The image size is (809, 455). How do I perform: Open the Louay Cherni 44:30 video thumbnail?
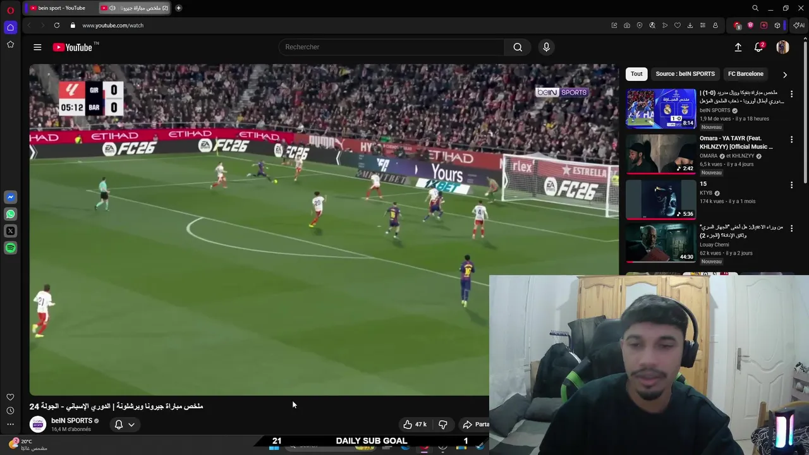pyautogui.click(x=661, y=243)
